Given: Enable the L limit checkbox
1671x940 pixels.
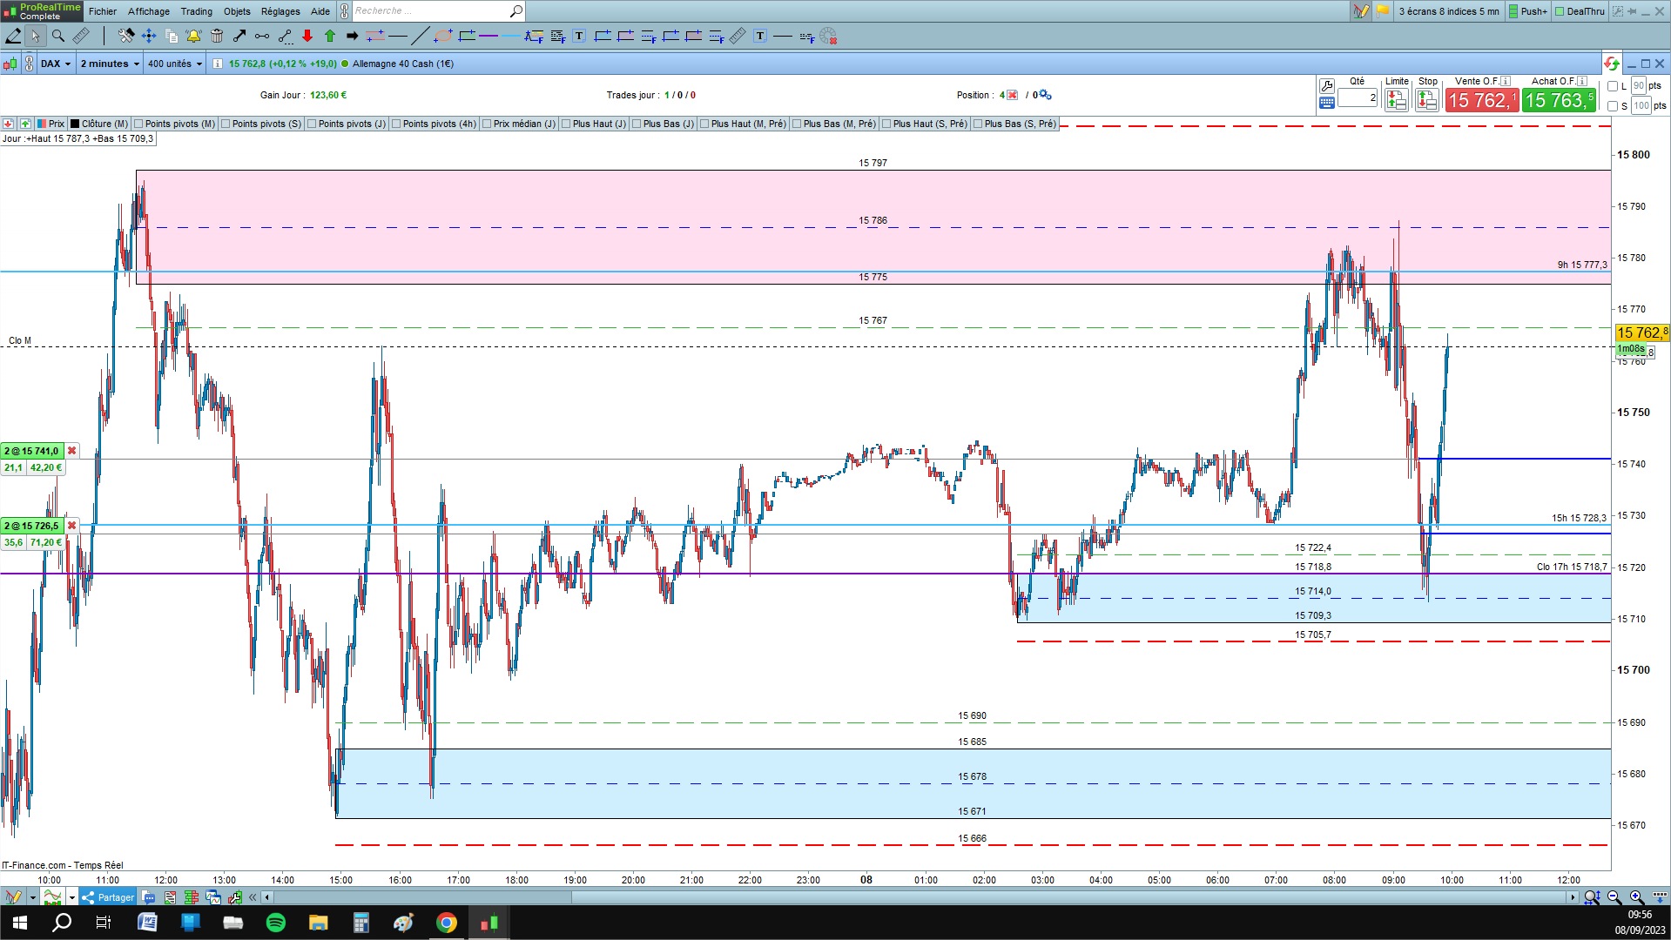Looking at the screenshot, I should (1613, 86).
